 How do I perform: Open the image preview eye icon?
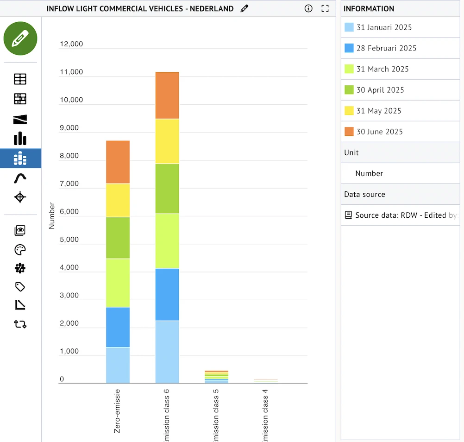tap(20, 230)
